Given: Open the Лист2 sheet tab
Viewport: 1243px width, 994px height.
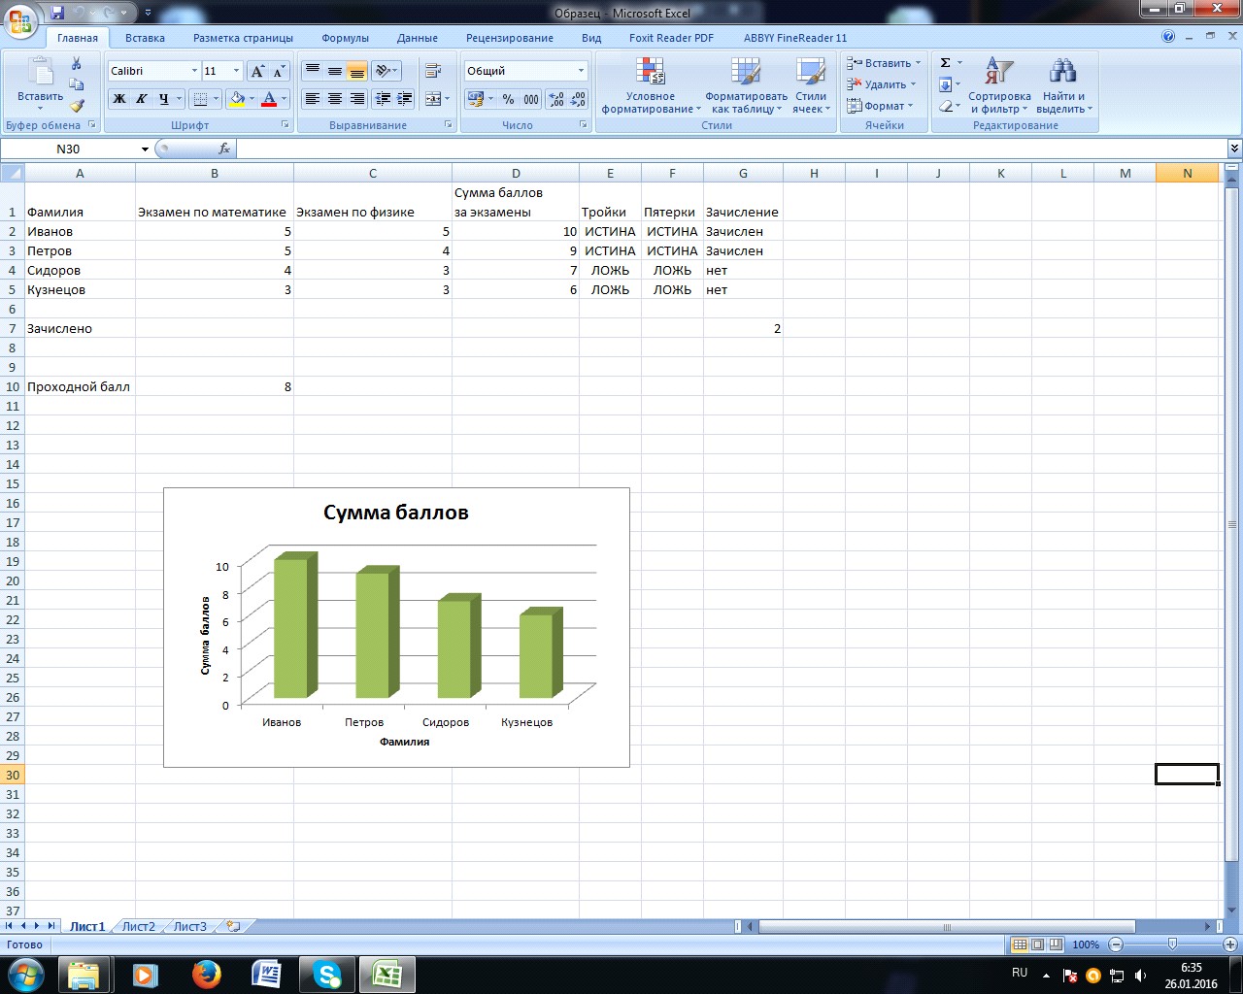Looking at the screenshot, I should [x=138, y=926].
